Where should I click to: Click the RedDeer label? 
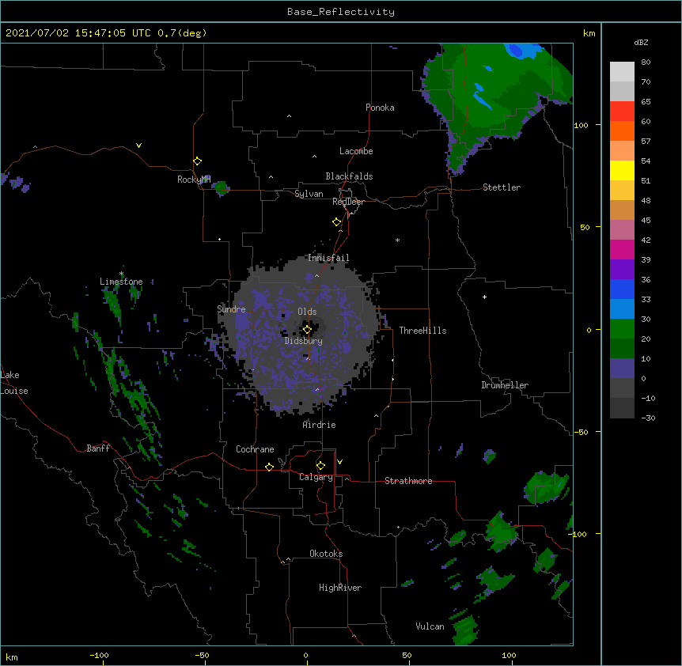(x=348, y=202)
